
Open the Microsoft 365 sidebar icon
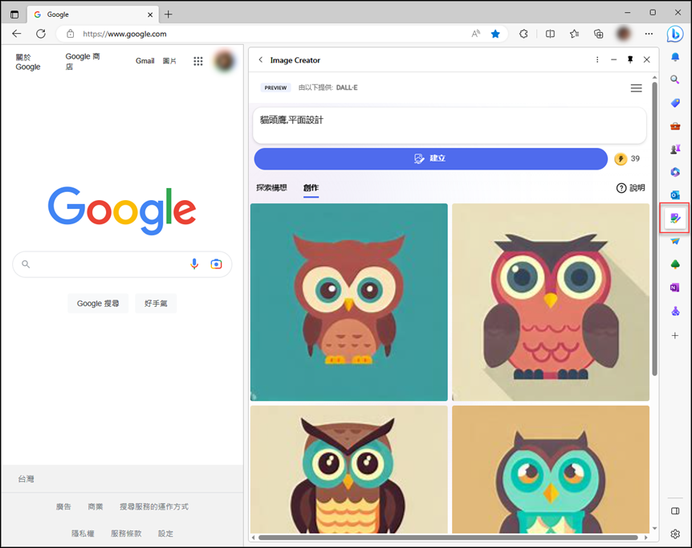(675, 172)
